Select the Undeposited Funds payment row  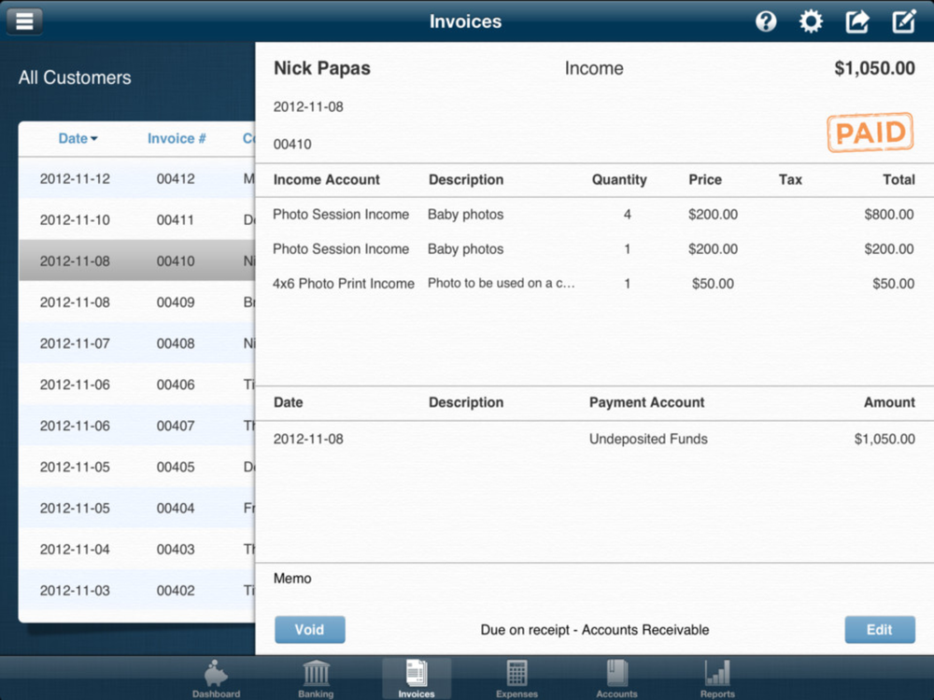[593, 439]
